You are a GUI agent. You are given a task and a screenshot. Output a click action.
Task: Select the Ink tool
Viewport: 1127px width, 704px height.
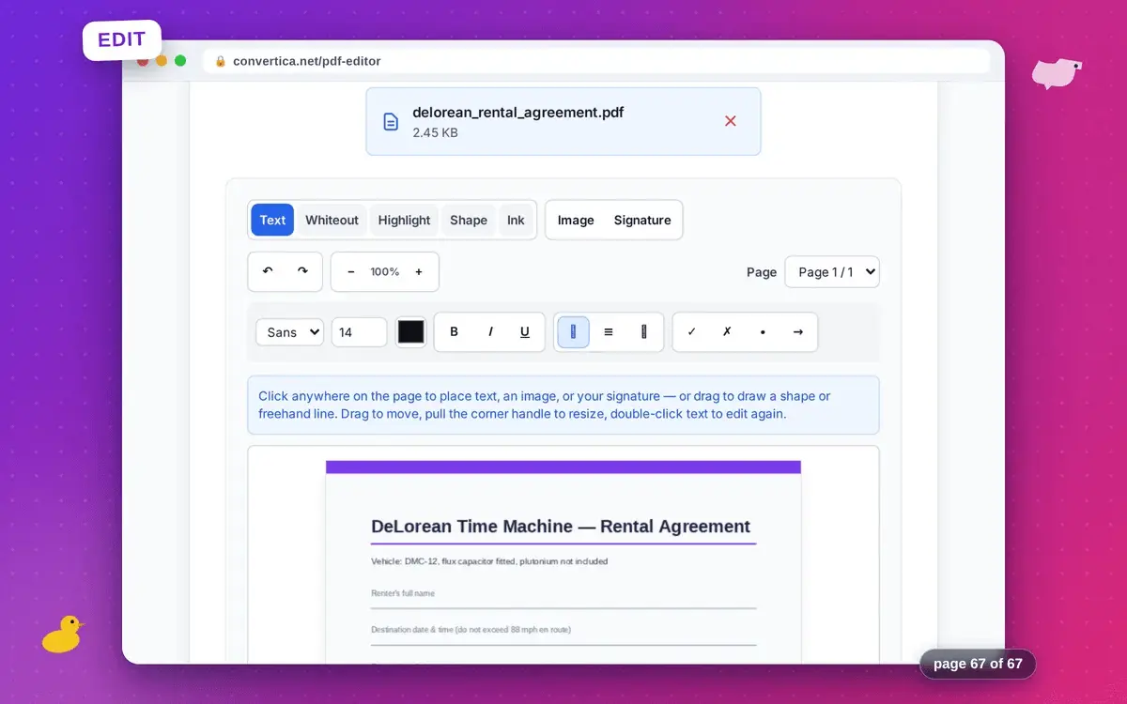point(516,220)
